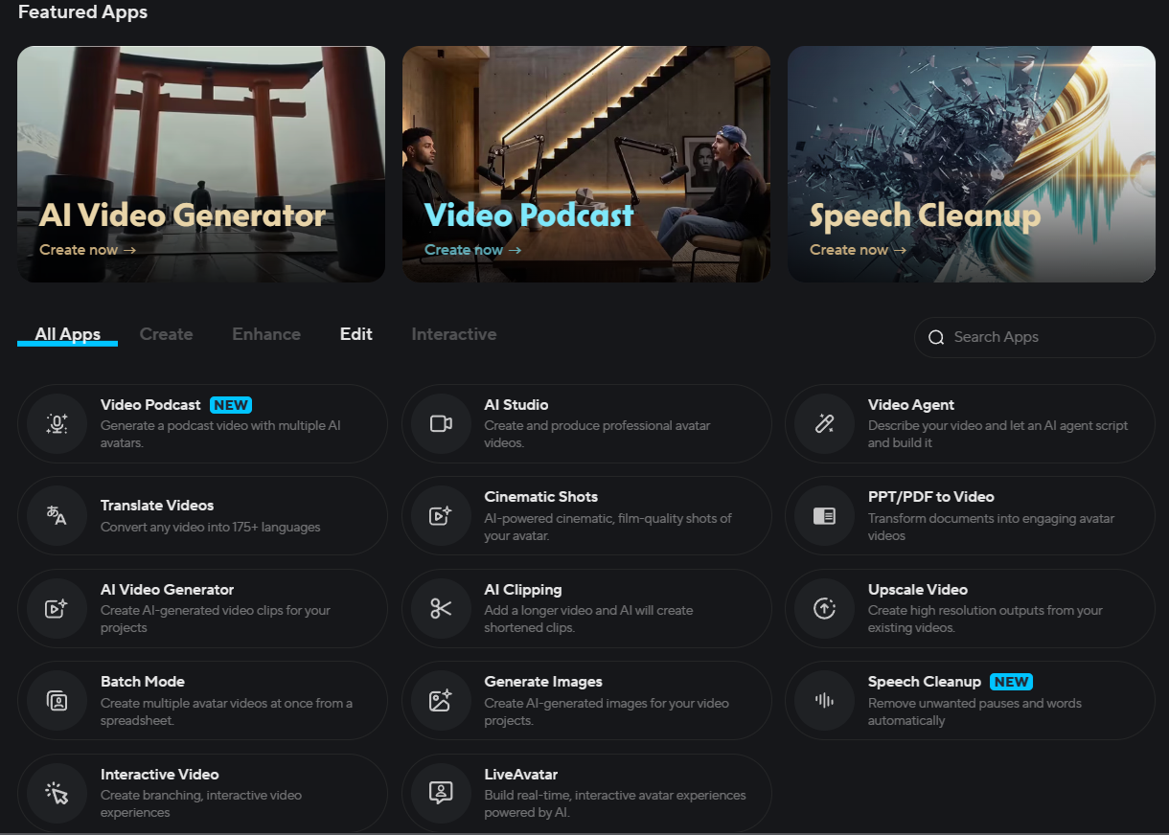
Task: Click the AI Studio camera icon
Action: [441, 424]
